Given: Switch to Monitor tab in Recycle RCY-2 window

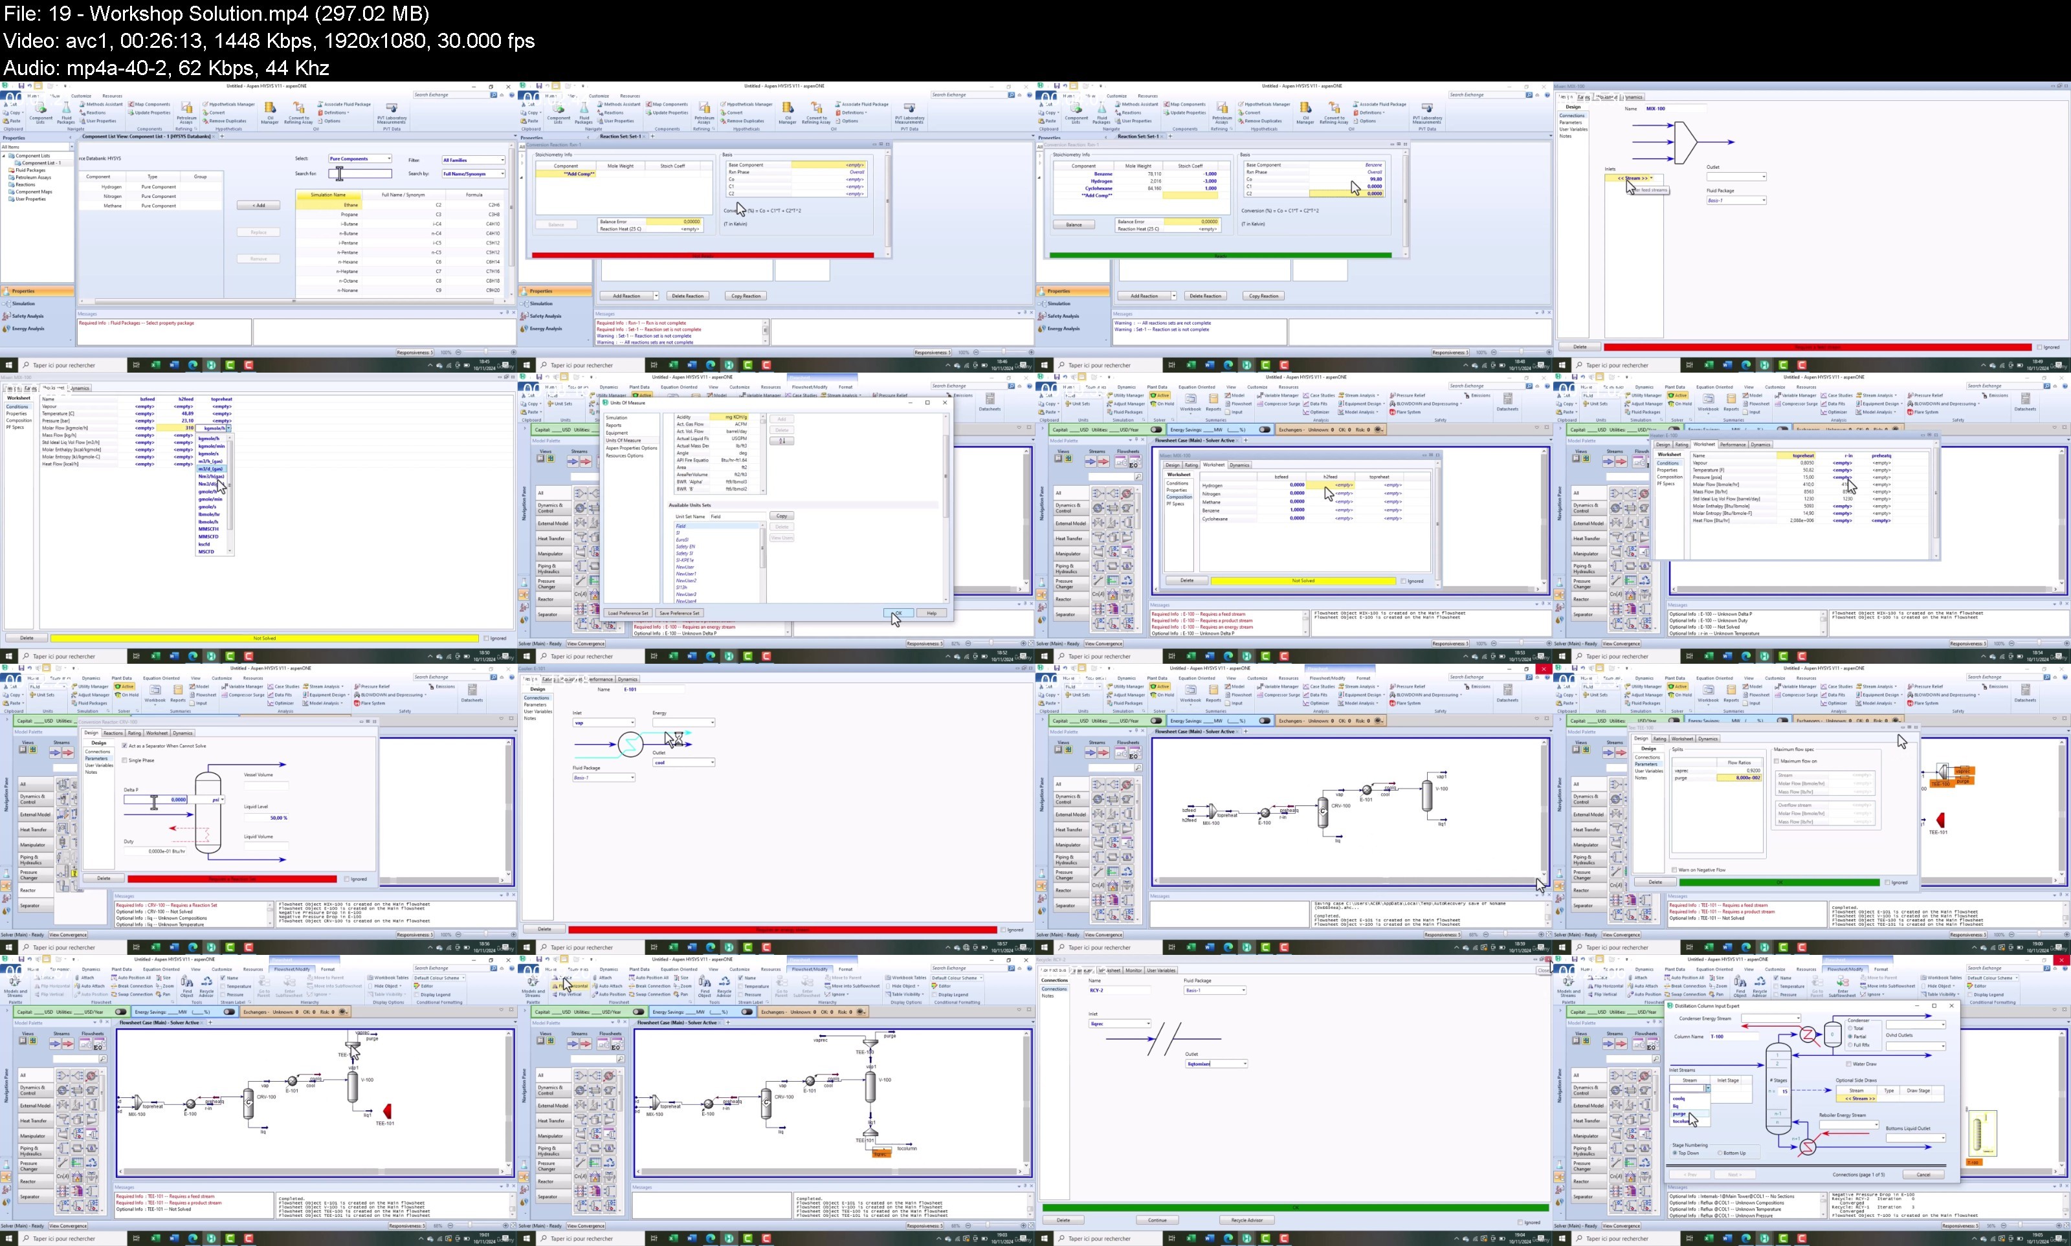Looking at the screenshot, I should pos(1133,970).
